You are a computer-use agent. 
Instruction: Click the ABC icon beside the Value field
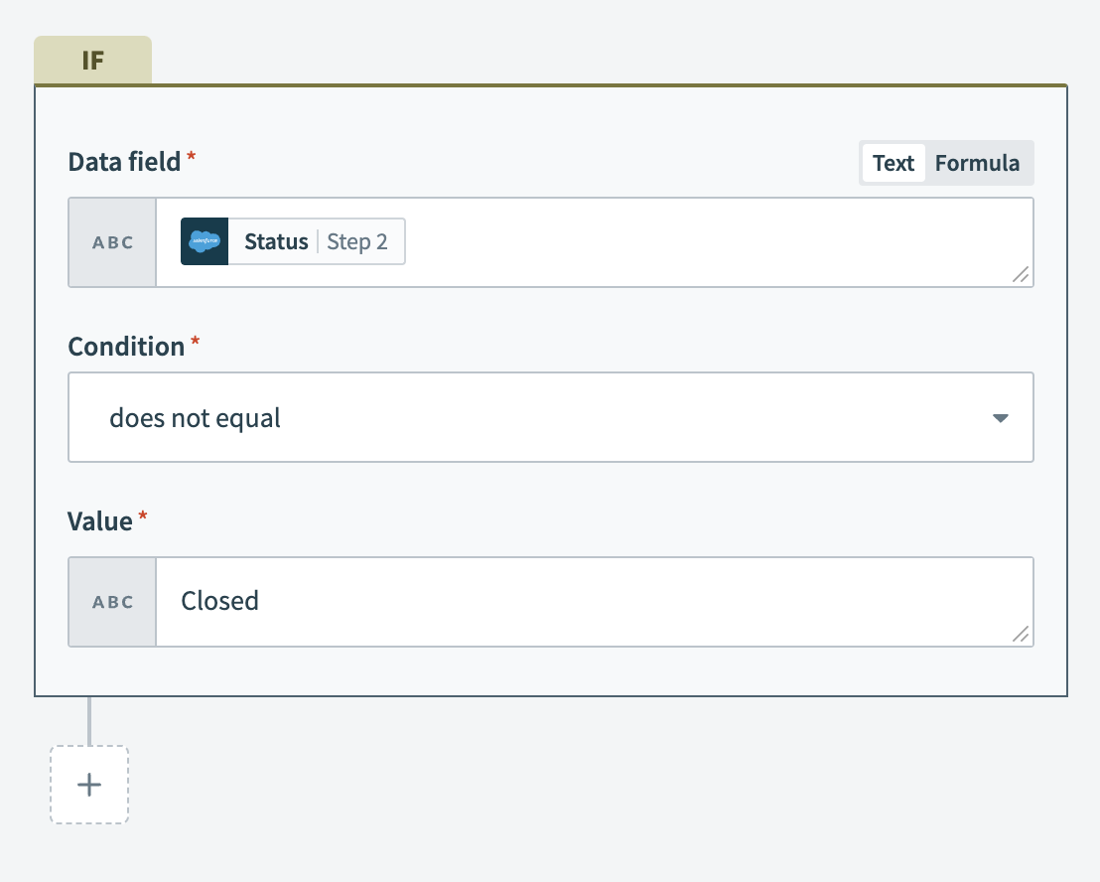click(112, 601)
